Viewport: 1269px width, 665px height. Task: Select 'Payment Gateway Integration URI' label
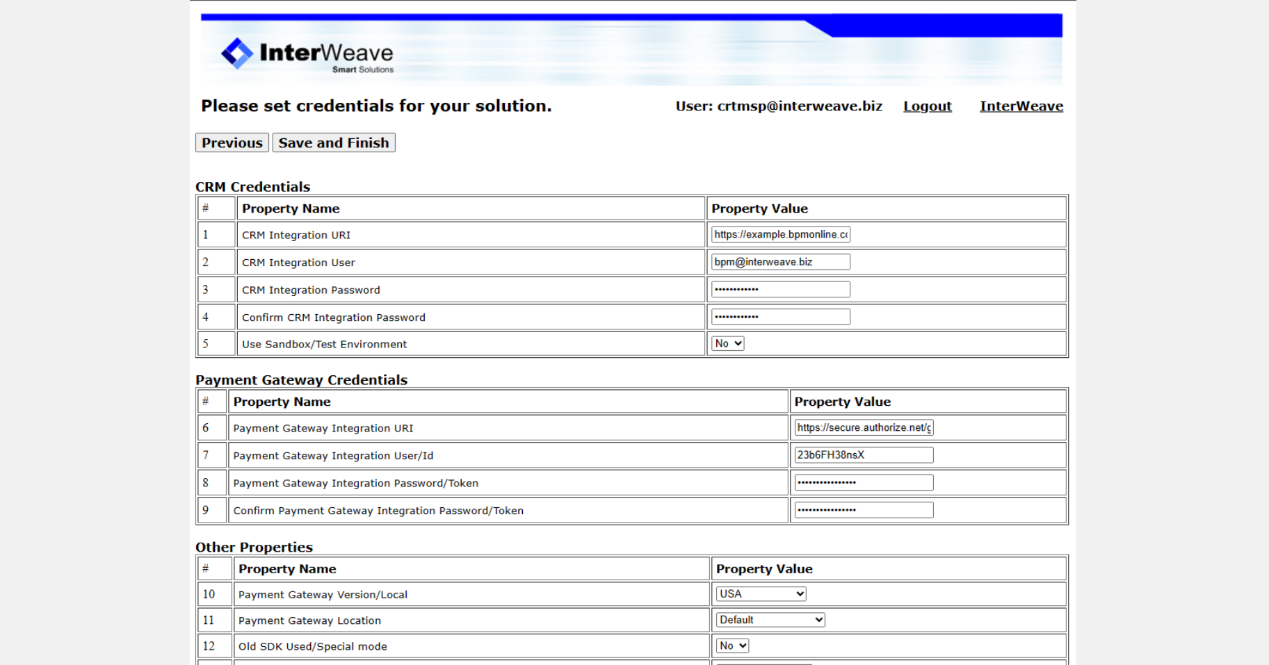coord(323,428)
